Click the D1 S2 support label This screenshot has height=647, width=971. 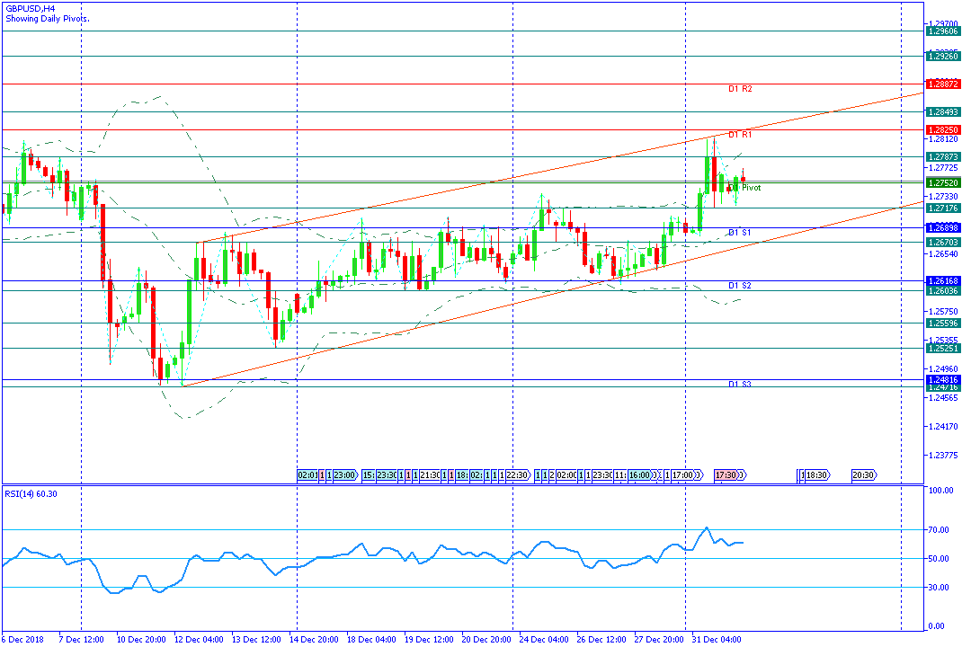(x=740, y=286)
